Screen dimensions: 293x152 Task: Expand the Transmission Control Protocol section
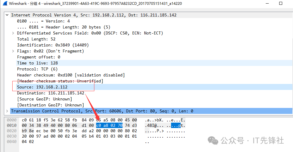(x=7, y=111)
